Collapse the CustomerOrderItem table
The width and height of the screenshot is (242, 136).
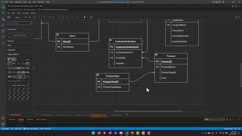[110, 40]
